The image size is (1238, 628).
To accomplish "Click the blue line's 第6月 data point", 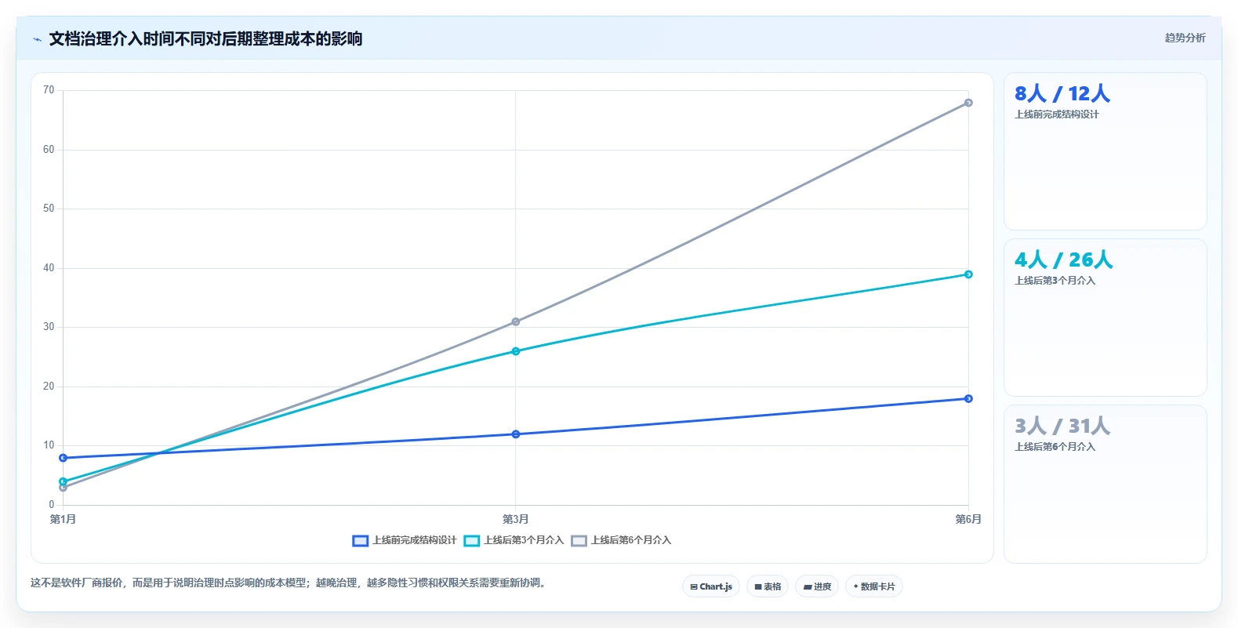I will [968, 398].
